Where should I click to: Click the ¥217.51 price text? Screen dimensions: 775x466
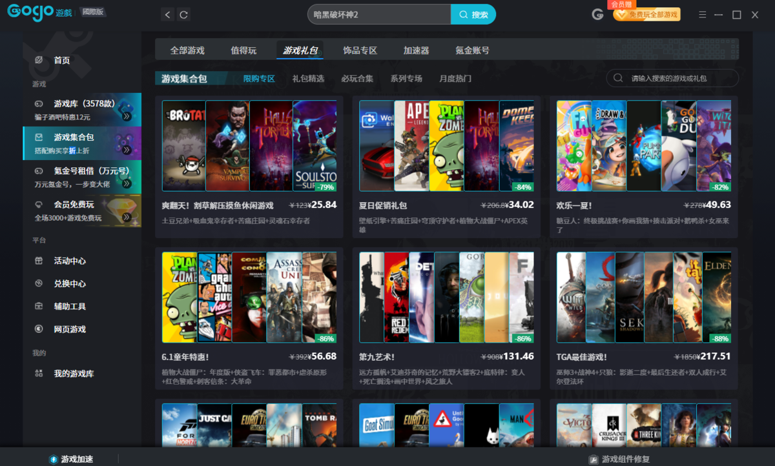coord(714,356)
